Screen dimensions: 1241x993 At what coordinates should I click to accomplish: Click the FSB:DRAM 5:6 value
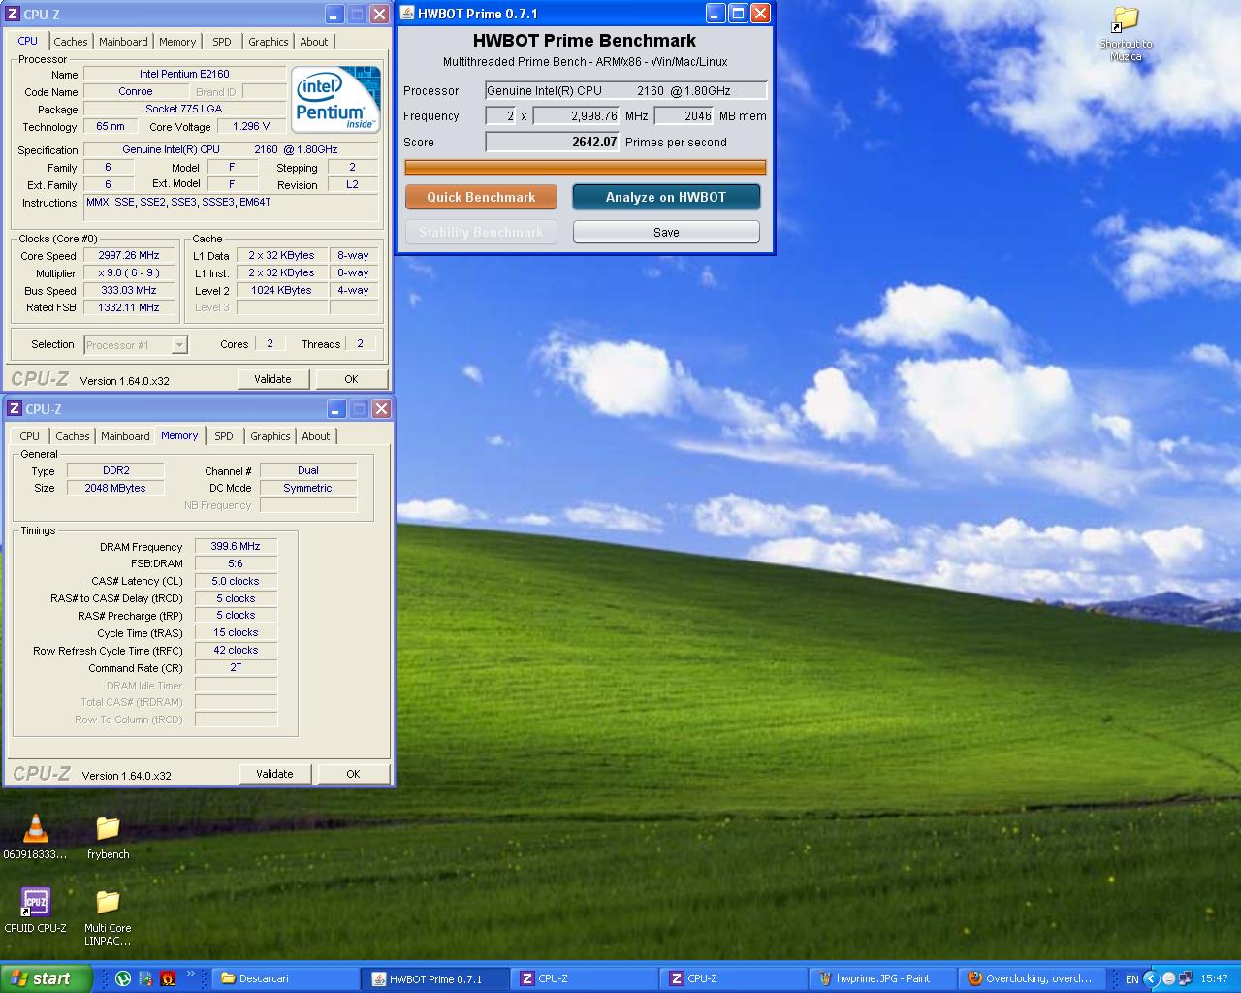[236, 563]
